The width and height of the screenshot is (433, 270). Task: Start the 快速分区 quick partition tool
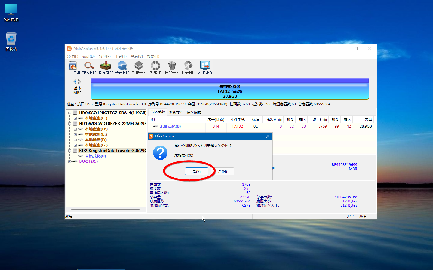pyautogui.click(x=122, y=68)
